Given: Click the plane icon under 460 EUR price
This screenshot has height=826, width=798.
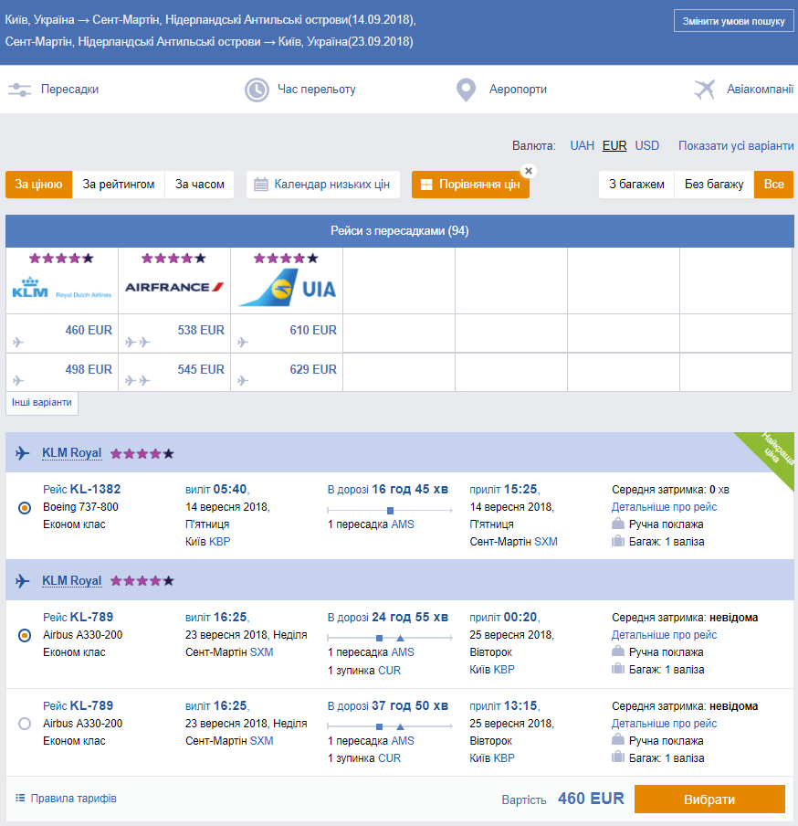Looking at the screenshot, I should 18,343.
